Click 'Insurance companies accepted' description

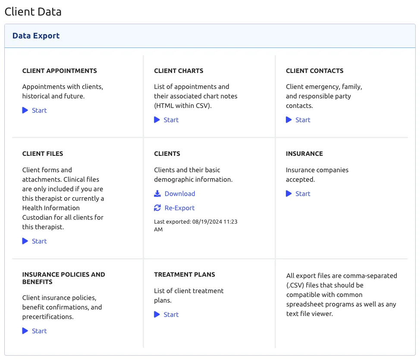point(317,175)
